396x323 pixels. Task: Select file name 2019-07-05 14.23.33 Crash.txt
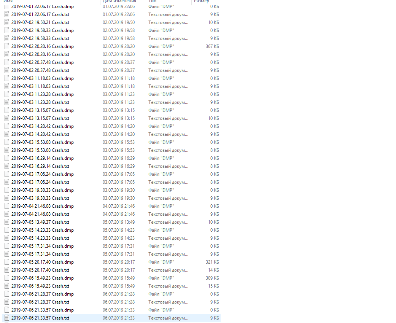click(40, 238)
